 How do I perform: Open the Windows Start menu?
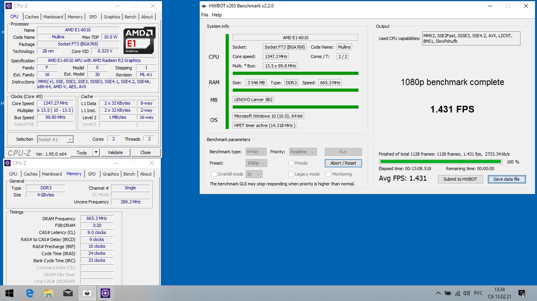[x=9, y=293]
